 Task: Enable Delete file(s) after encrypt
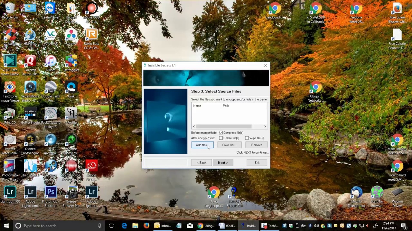click(x=221, y=138)
